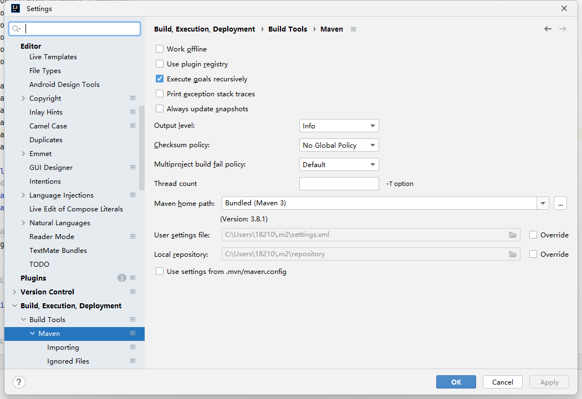Open Importing under Maven

63,347
